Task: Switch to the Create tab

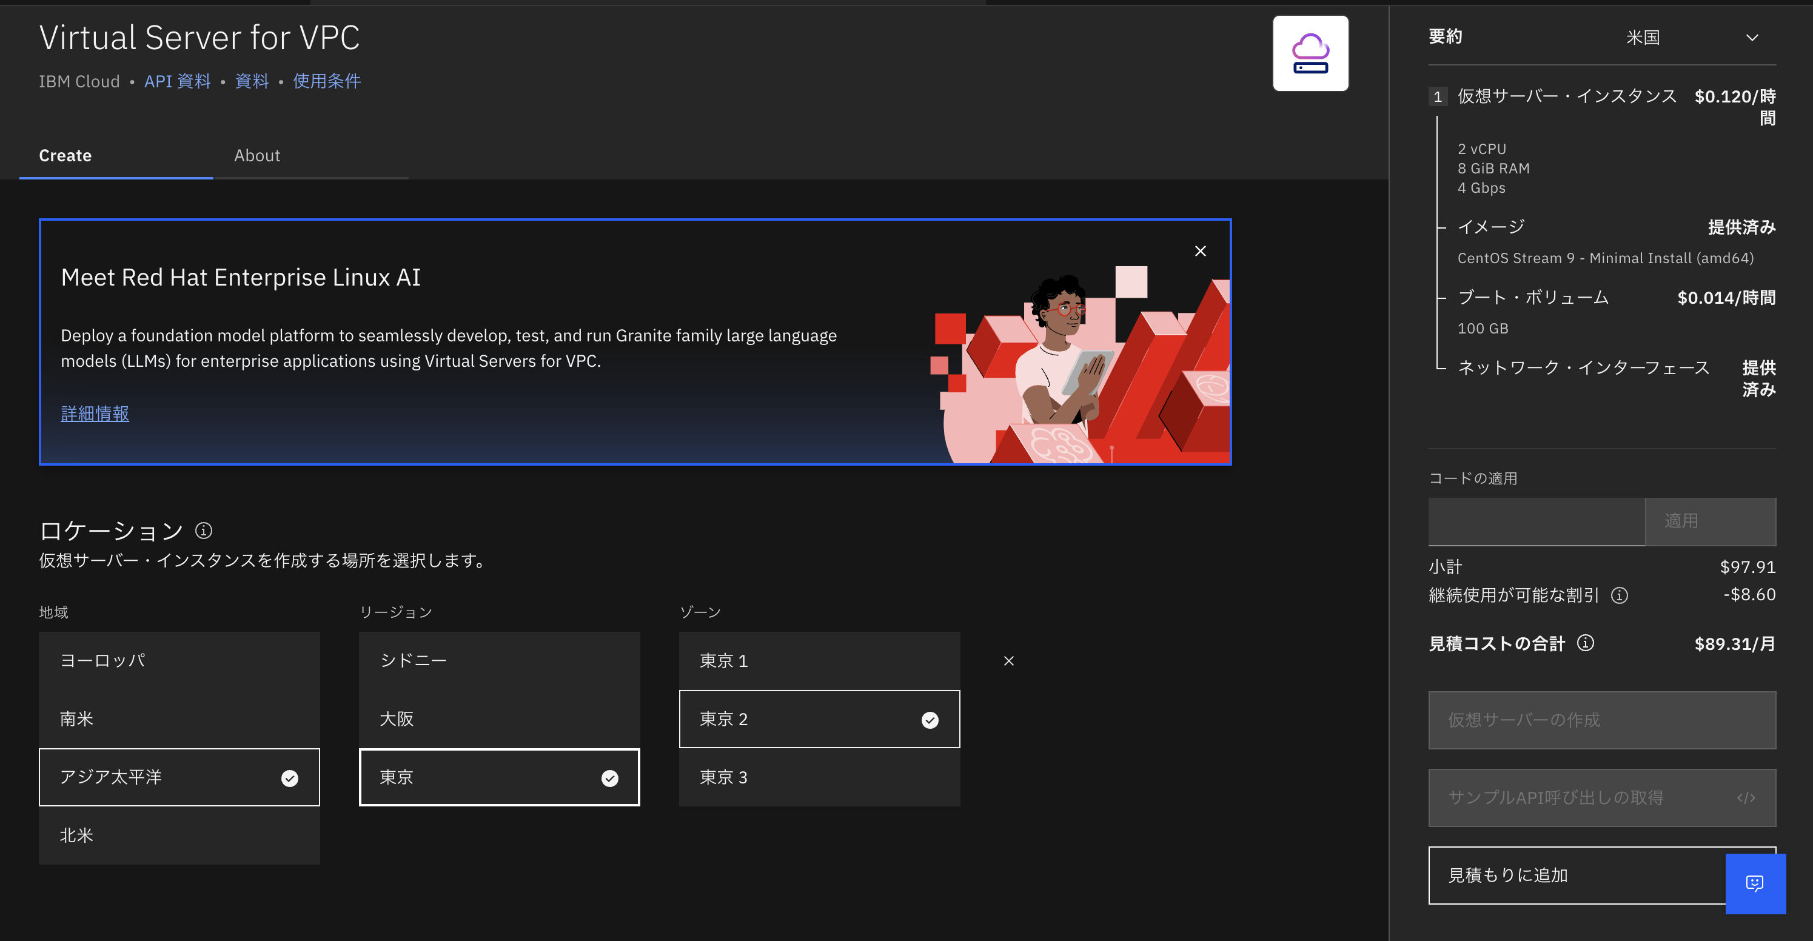Action: [65, 155]
